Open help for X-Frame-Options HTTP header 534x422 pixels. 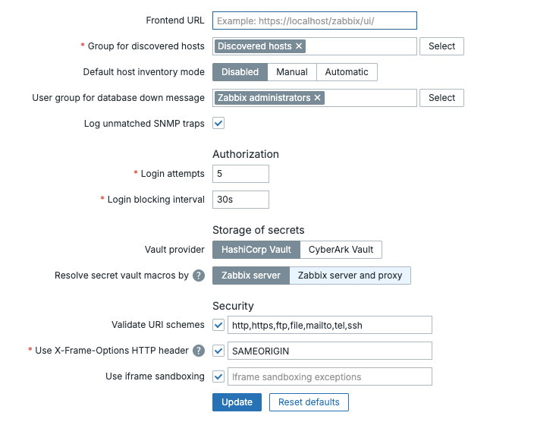coord(199,351)
